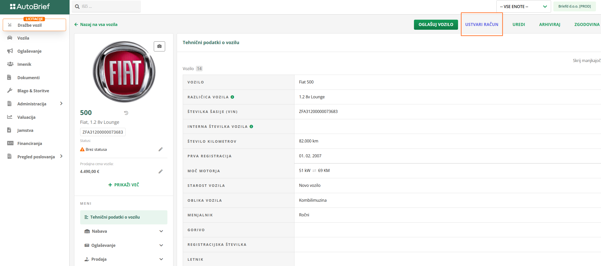The width and height of the screenshot is (601, 266).
Task: Click the Prodaja hand icon
Action: (x=87, y=259)
